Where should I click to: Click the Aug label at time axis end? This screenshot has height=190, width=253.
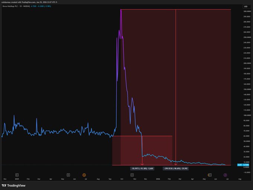click(240, 179)
